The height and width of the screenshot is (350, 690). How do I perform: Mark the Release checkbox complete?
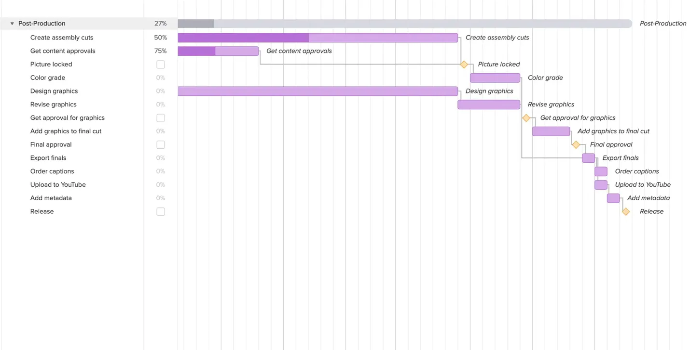161,212
